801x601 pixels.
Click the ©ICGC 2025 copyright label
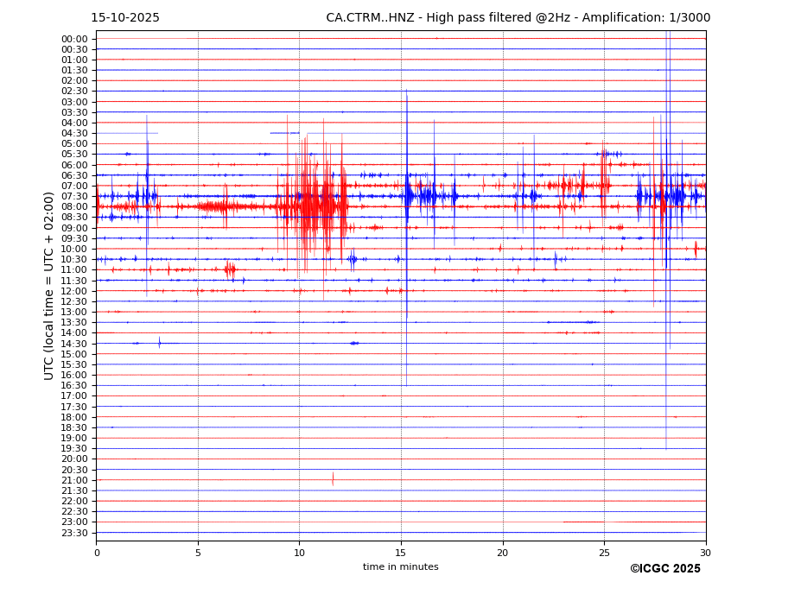coord(664,569)
